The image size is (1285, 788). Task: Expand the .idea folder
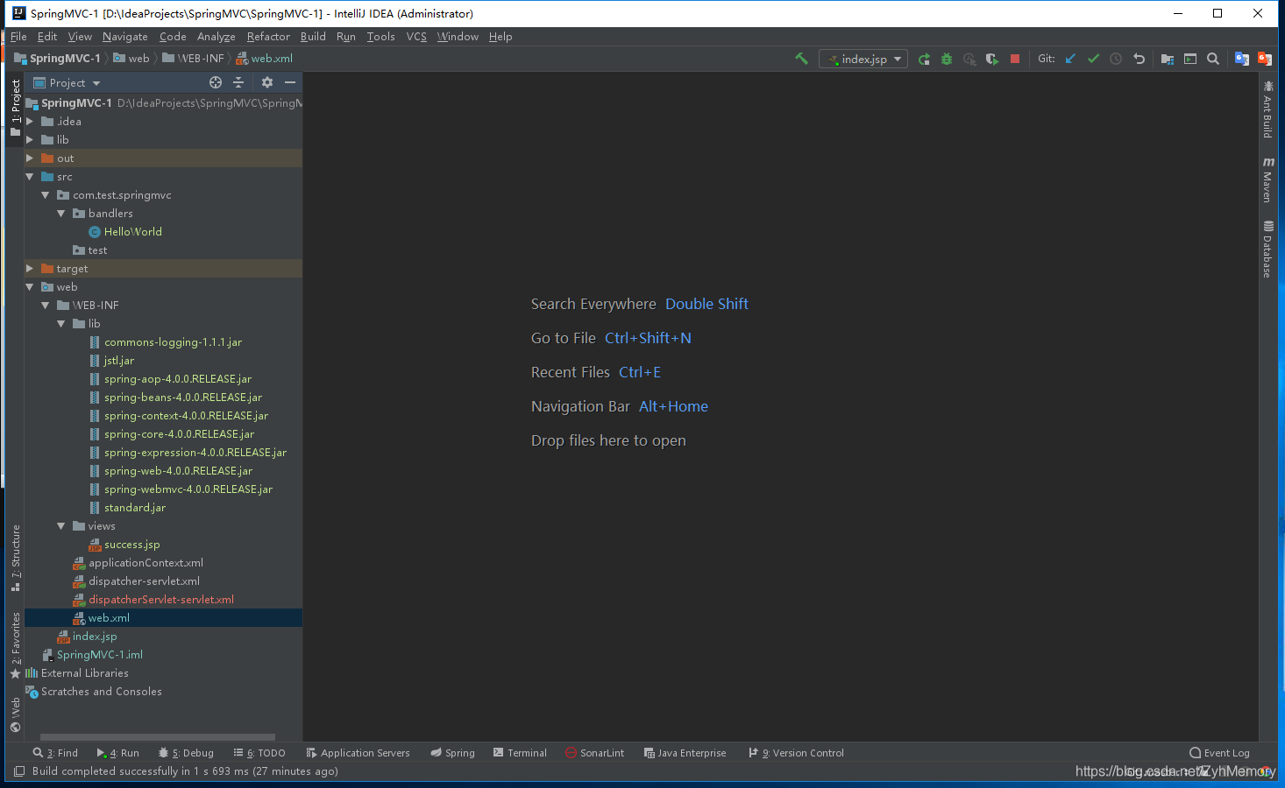coord(30,122)
